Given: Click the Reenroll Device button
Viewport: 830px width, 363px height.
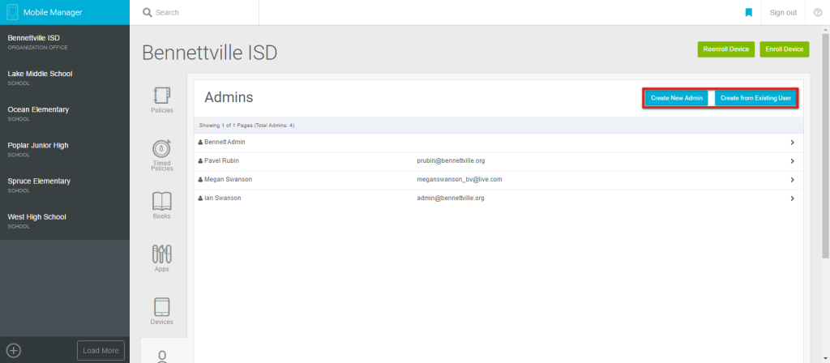Looking at the screenshot, I should click(725, 49).
